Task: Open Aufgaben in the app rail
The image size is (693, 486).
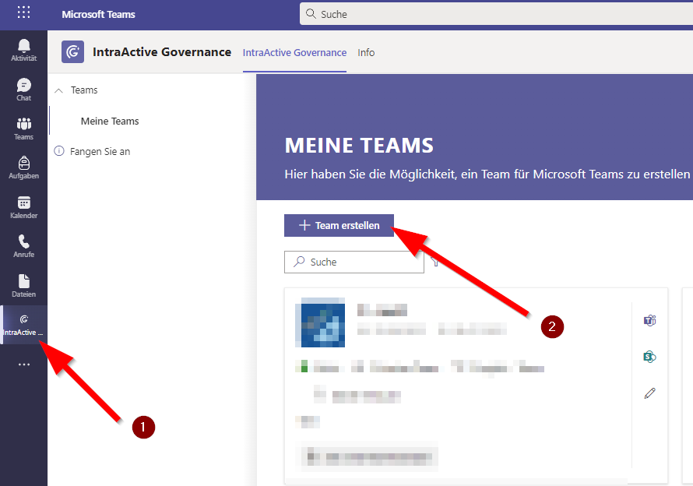Action: point(24,167)
